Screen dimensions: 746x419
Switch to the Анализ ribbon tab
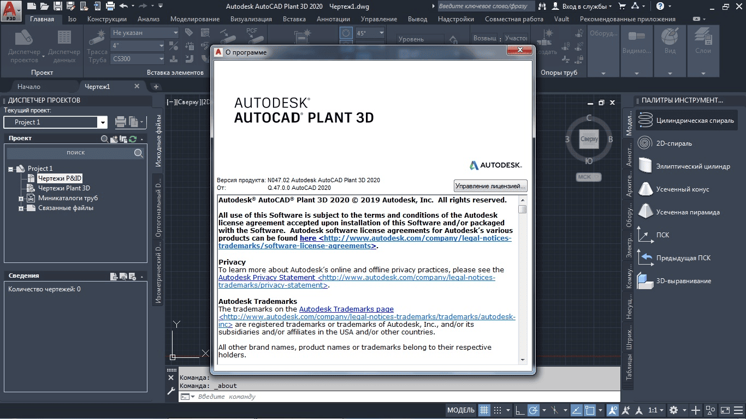[149, 19]
